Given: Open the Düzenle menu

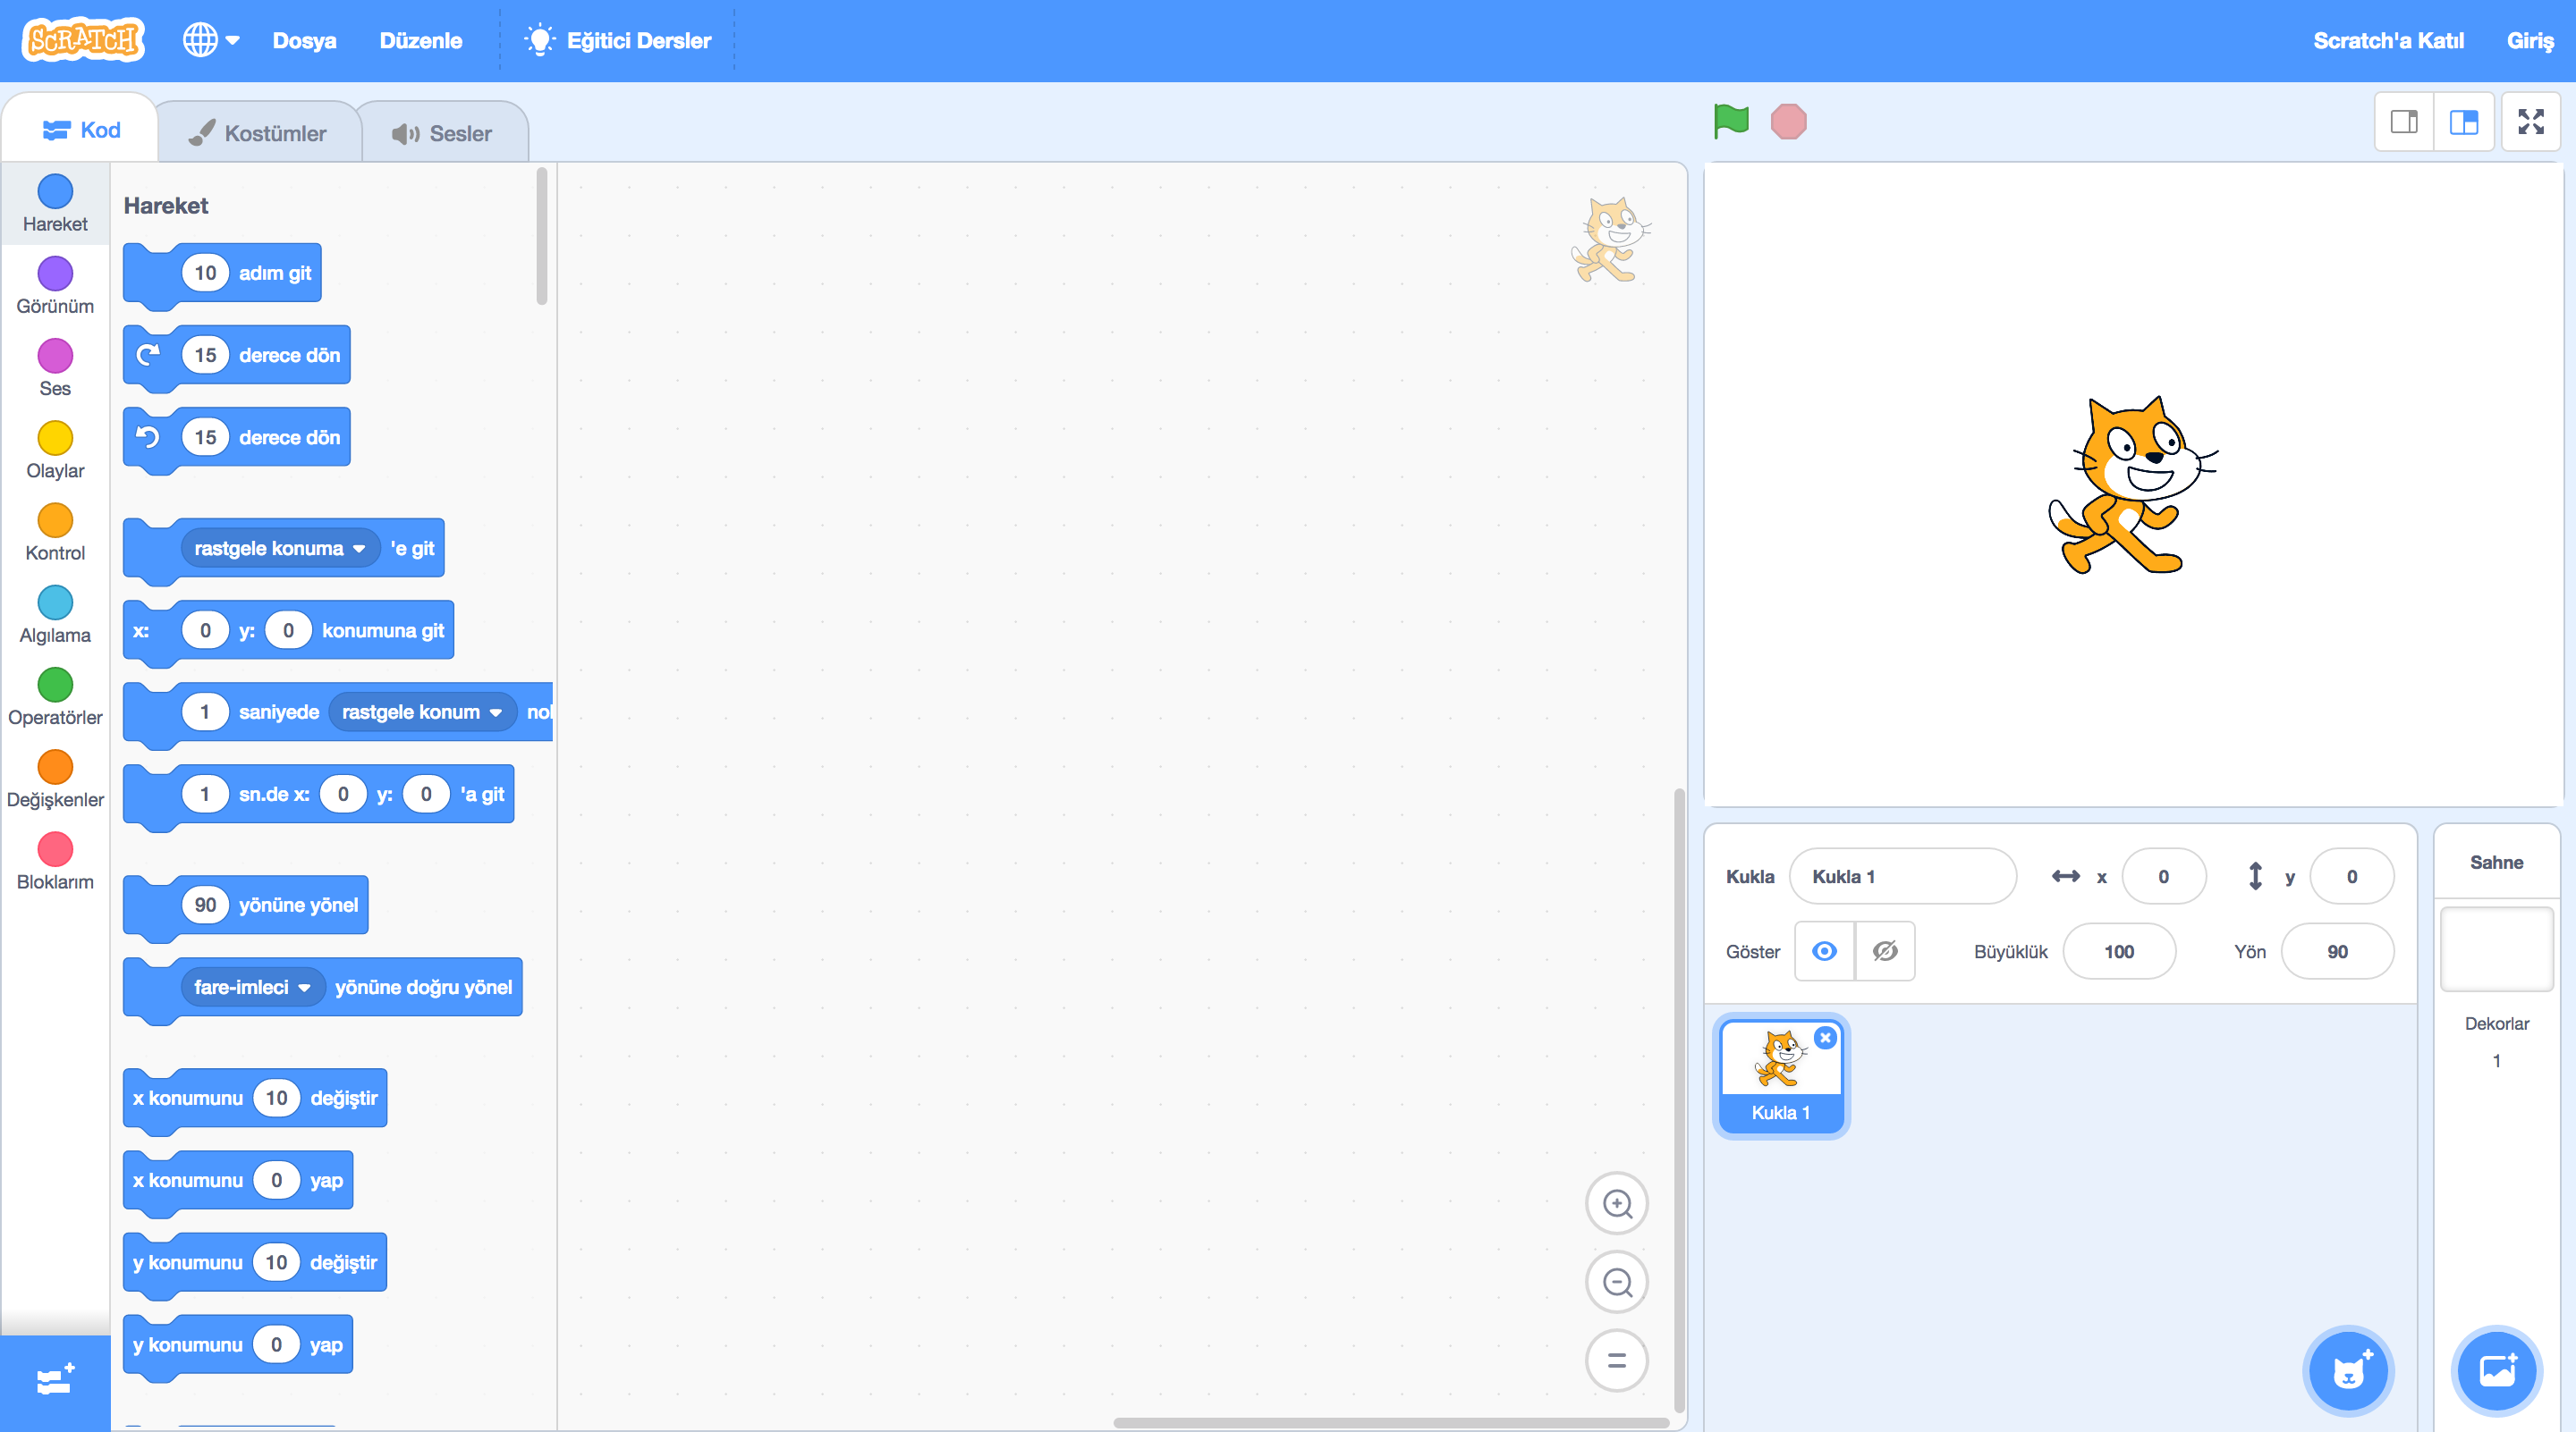Looking at the screenshot, I should point(420,41).
